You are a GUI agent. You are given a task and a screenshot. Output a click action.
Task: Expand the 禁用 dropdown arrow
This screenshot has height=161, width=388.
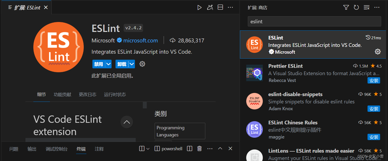click(108, 64)
